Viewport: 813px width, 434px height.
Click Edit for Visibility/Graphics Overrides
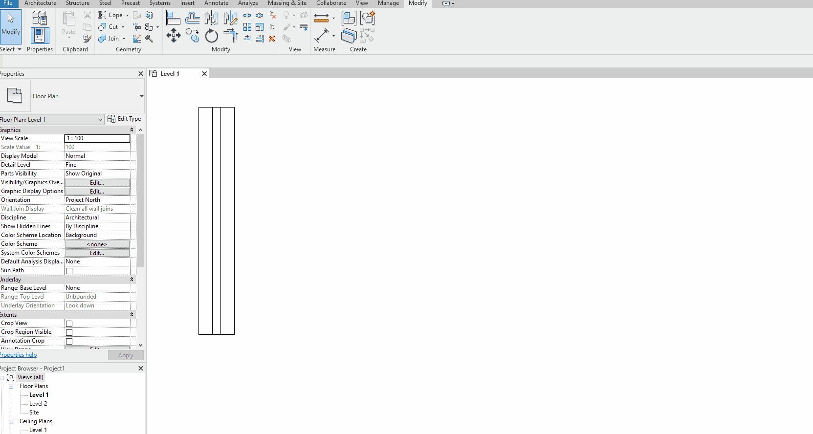pyautogui.click(x=97, y=183)
